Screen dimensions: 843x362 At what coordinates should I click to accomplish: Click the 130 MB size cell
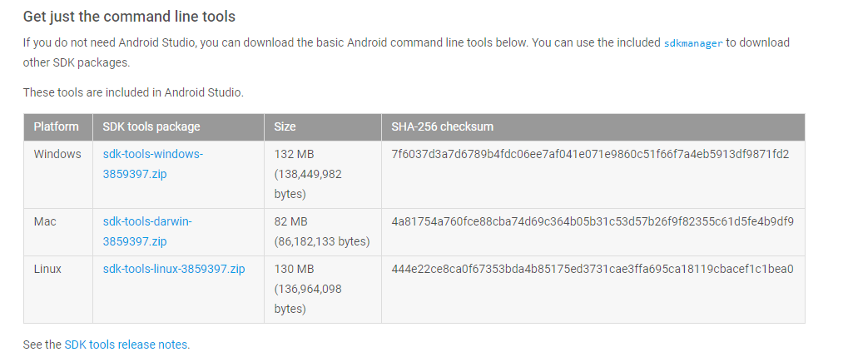point(308,289)
